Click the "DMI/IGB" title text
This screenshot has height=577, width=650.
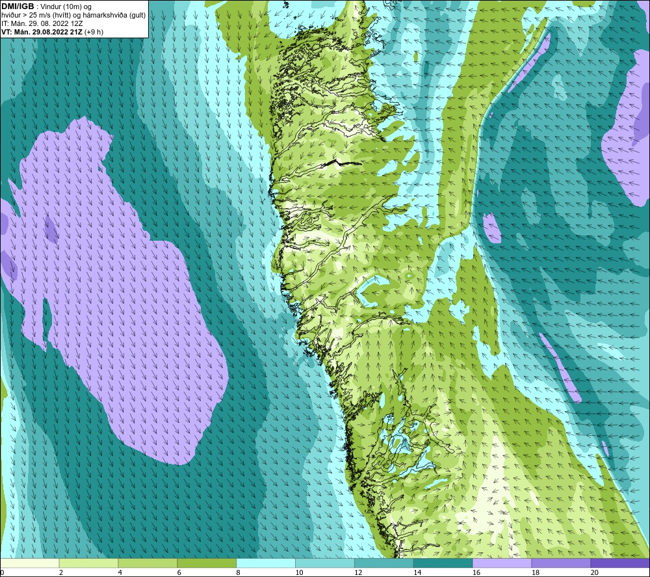(x=18, y=7)
